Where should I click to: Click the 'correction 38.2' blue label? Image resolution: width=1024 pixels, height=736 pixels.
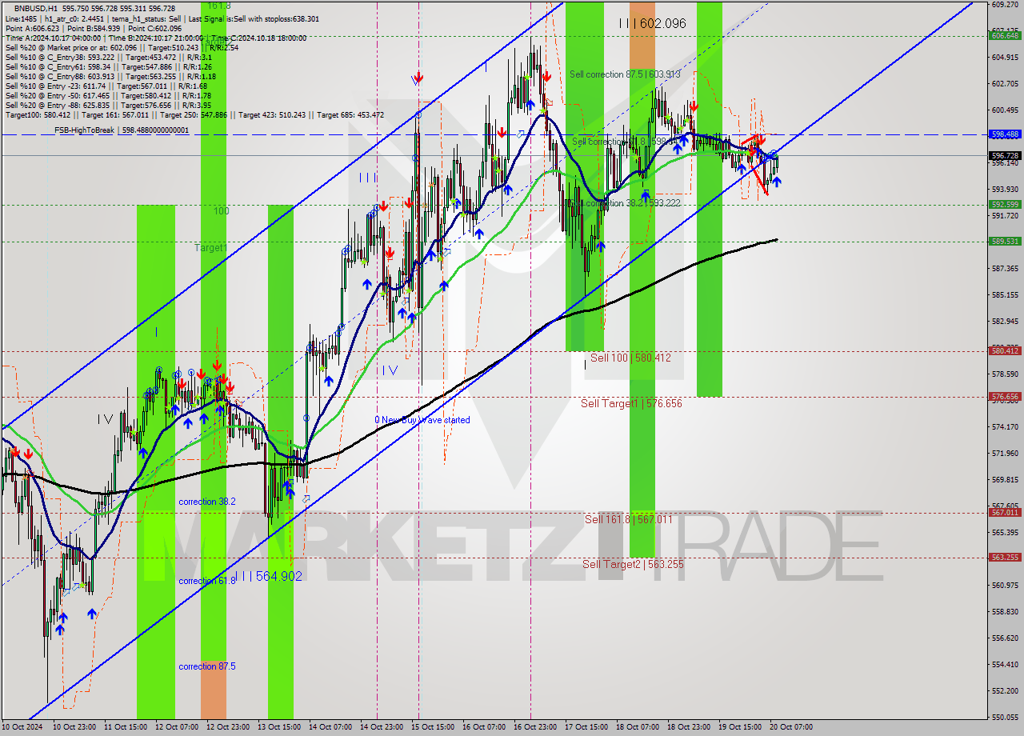coord(207,502)
